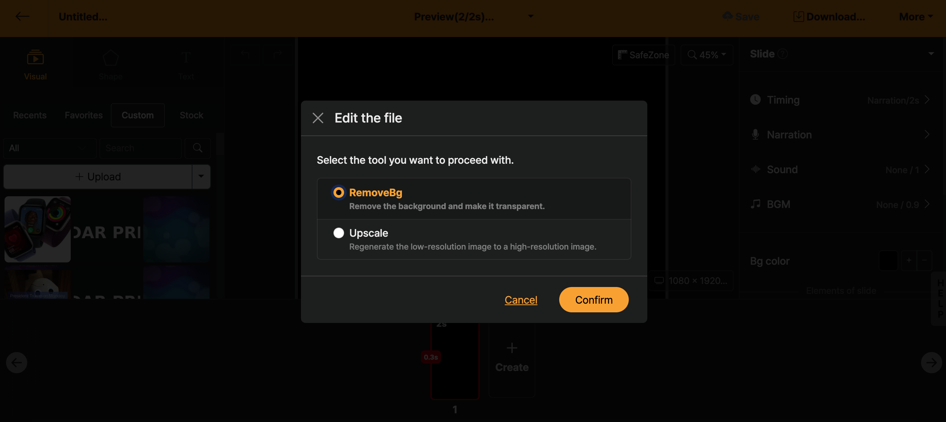
Task: Go to previous slide arrow
Action: [17, 363]
